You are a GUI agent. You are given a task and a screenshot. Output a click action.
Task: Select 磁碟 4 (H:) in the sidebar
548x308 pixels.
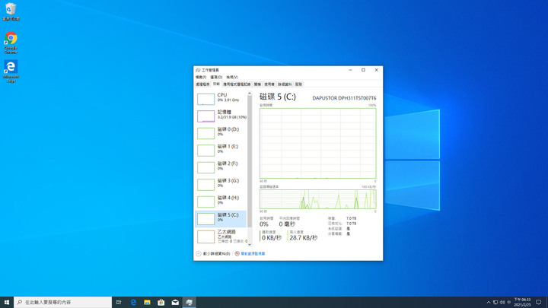click(x=221, y=202)
